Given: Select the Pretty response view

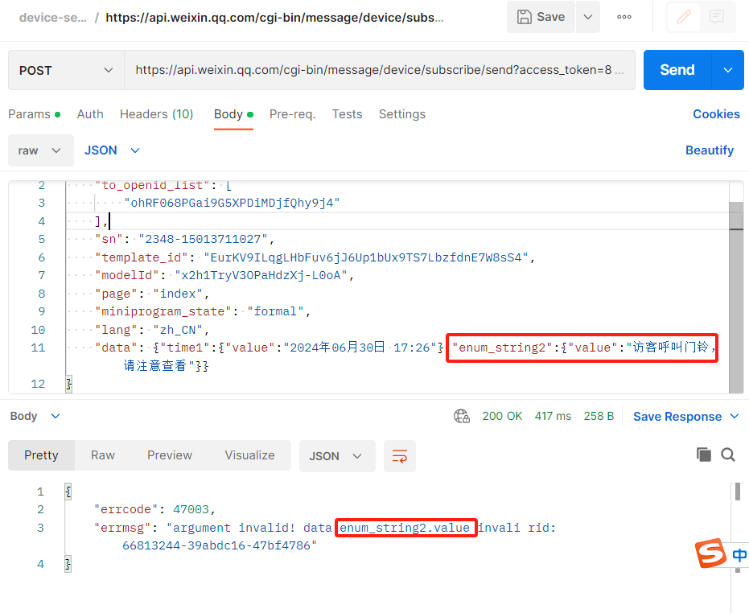Looking at the screenshot, I should 41,455.
